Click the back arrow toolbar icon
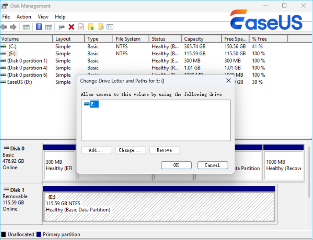This screenshot has width=313, height=240. click(x=4, y=27)
